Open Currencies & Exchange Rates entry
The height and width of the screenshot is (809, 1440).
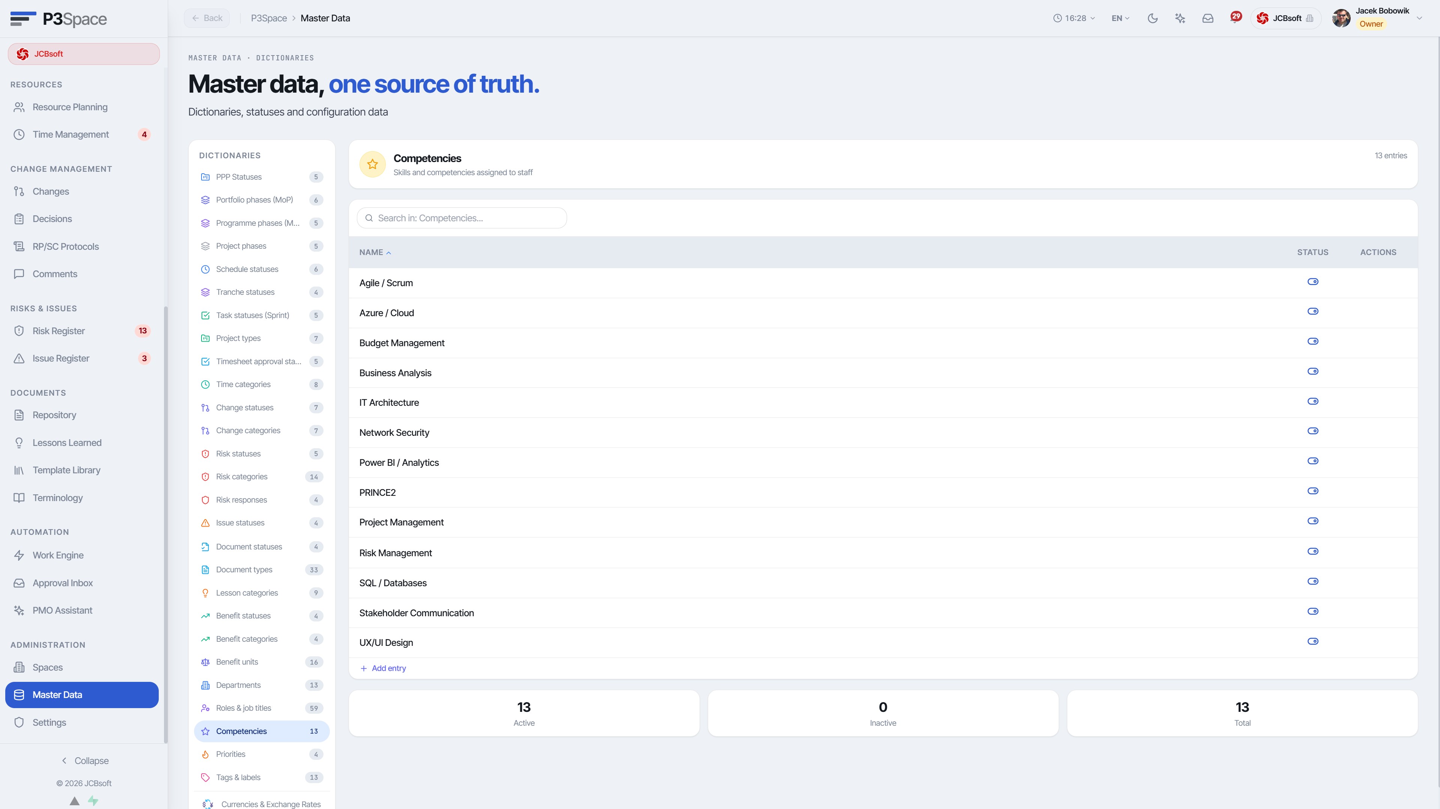262,804
